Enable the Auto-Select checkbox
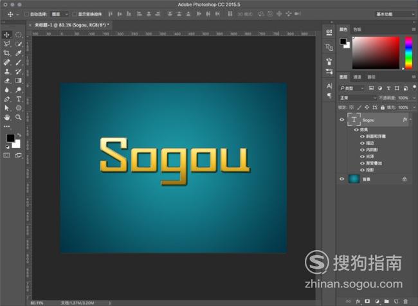418x306 pixels. pos(26,14)
